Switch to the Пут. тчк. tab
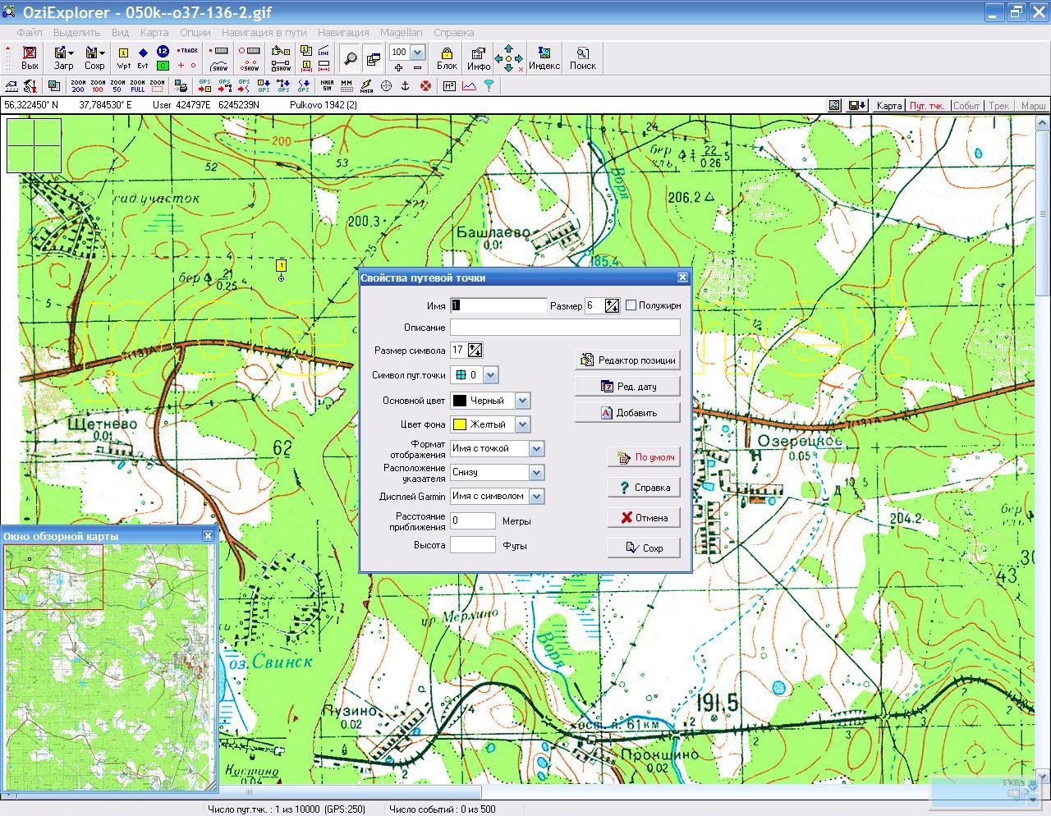This screenshot has height=816, width=1051. [x=927, y=106]
